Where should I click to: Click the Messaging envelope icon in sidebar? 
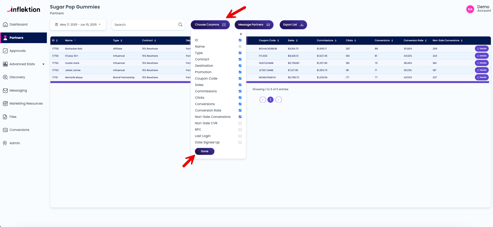pyautogui.click(x=5, y=90)
